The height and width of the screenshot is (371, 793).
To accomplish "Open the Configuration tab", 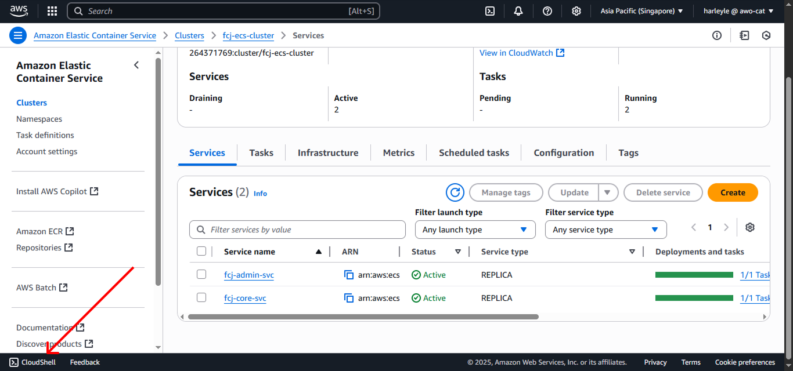I will 564,153.
